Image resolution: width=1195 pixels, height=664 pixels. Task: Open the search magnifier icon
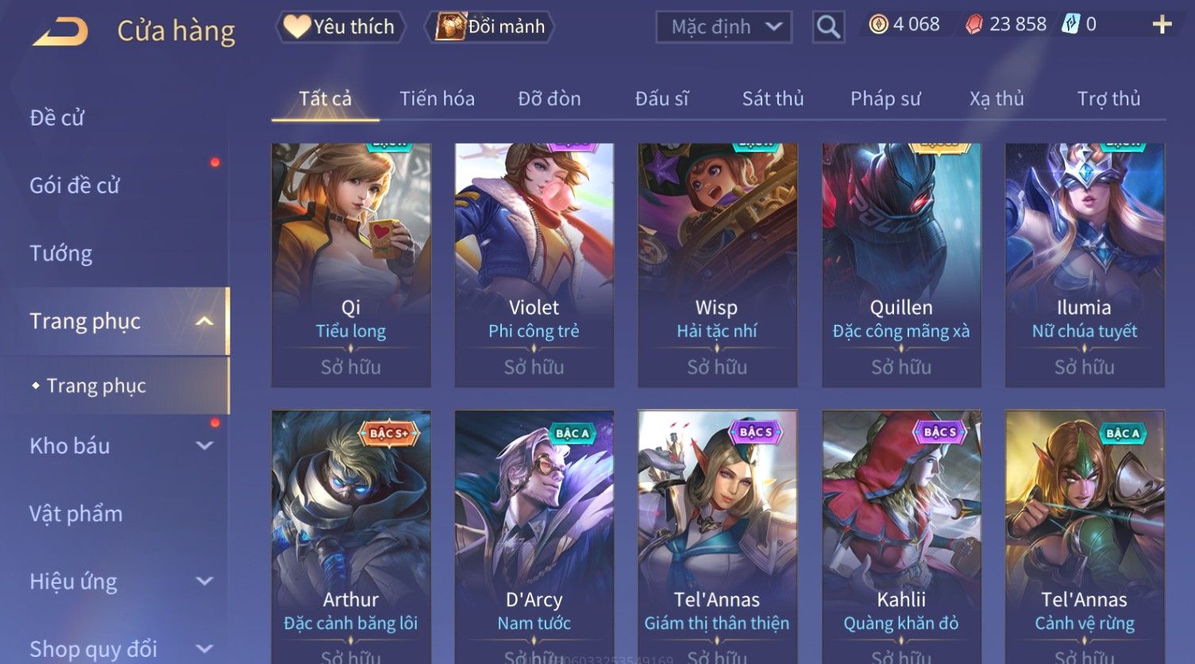click(828, 27)
